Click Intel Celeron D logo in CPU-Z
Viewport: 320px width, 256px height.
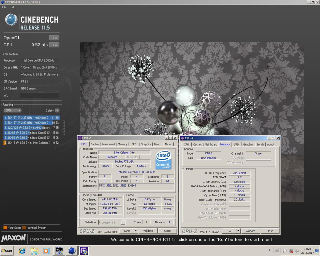(x=163, y=160)
